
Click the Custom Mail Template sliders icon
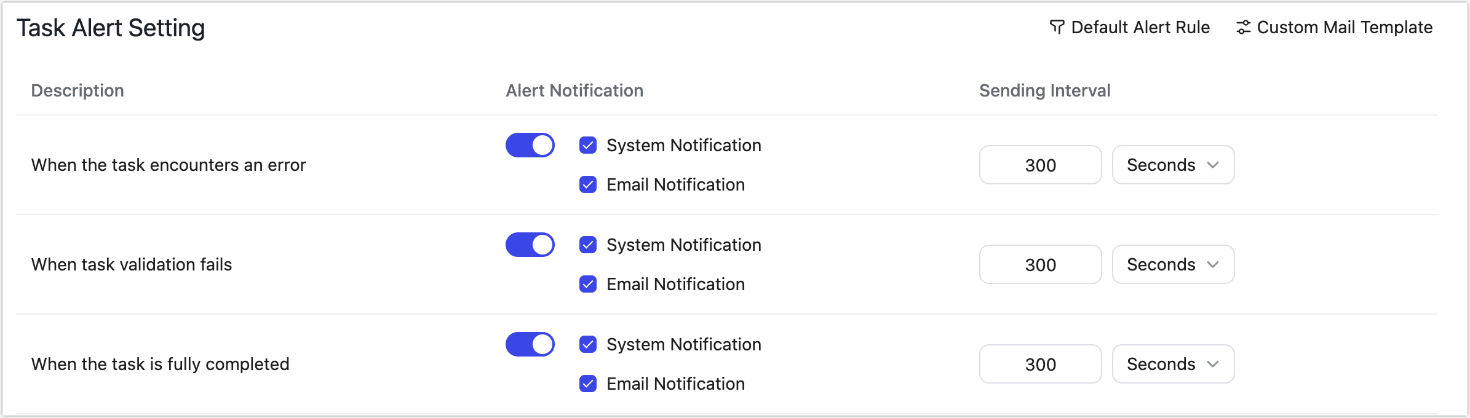coord(1243,28)
